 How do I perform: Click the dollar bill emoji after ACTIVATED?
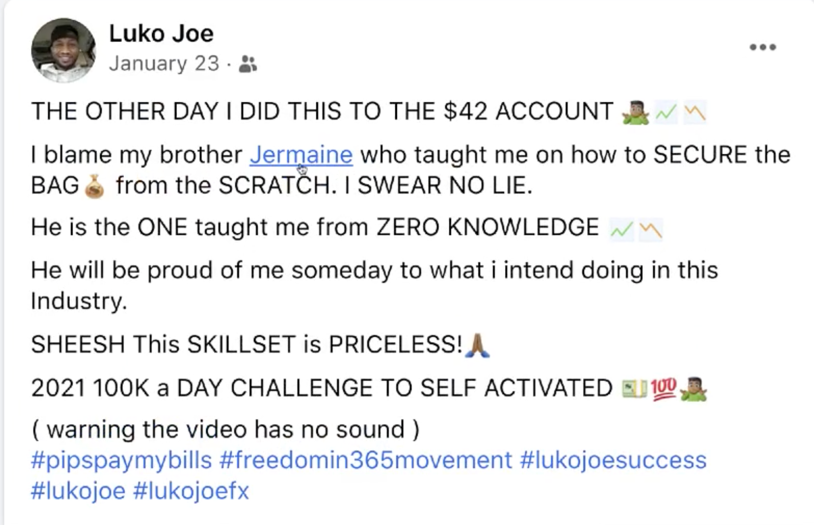(x=634, y=389)
